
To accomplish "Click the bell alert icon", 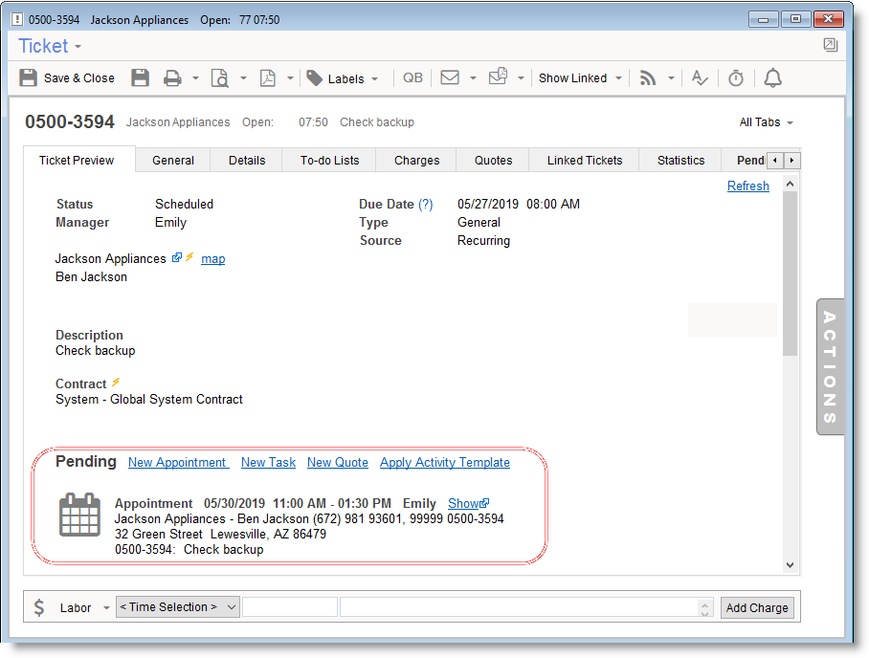I will (773, 78).
